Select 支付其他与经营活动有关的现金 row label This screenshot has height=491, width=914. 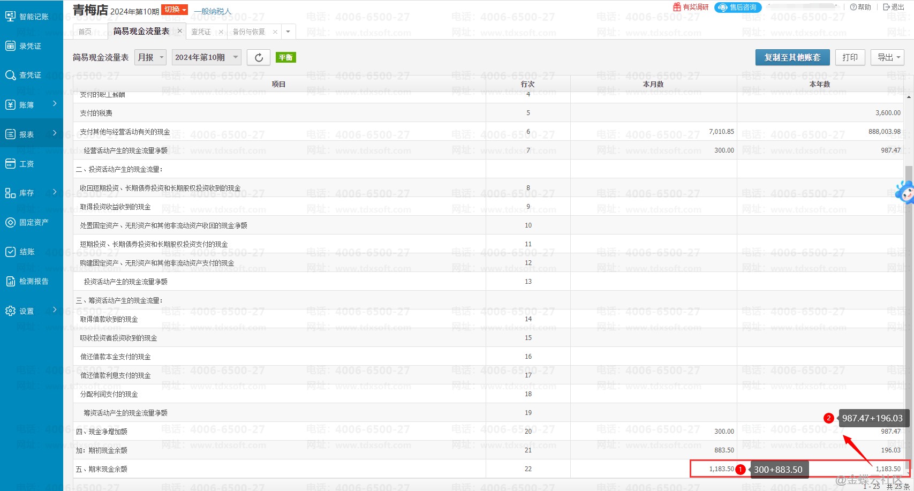pyautogui.click(x=125, y=132)
